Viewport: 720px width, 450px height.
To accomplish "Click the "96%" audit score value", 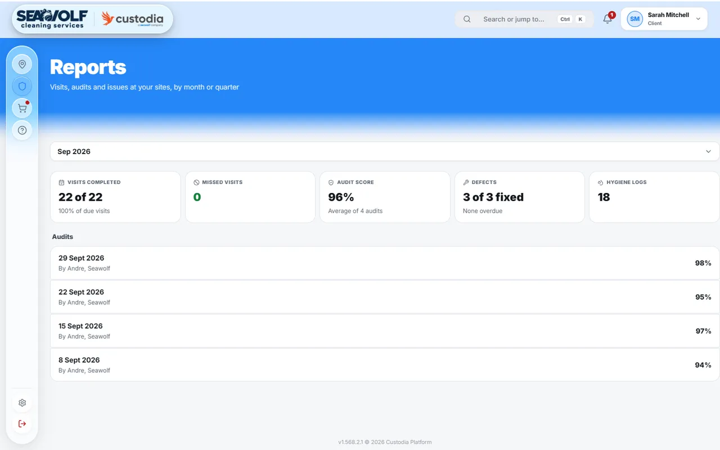I will [341, 197].
